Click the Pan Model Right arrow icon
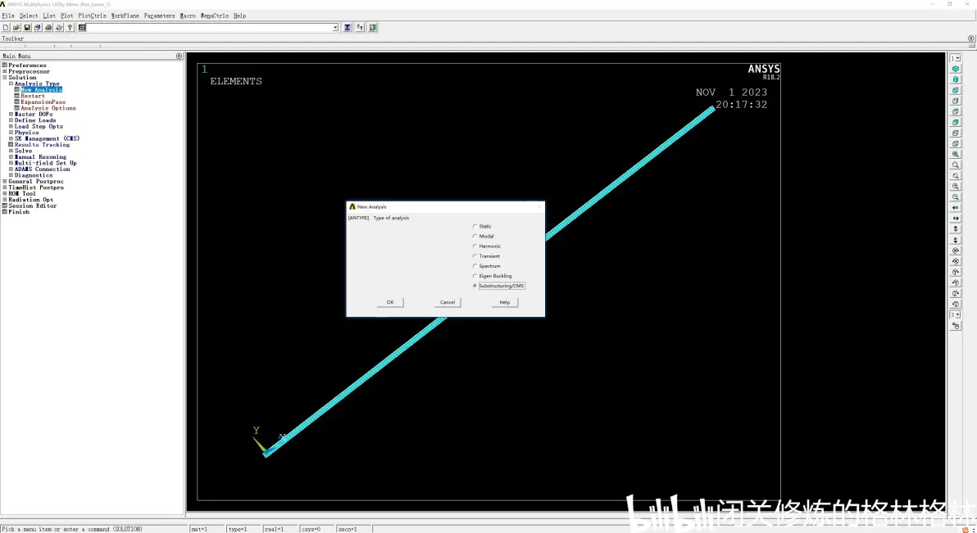The height and width of the screenshot is (533, 977). (955, 219)
